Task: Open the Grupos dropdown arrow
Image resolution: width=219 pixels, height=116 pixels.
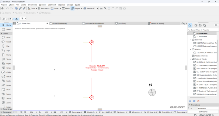Action: point(82,9)
